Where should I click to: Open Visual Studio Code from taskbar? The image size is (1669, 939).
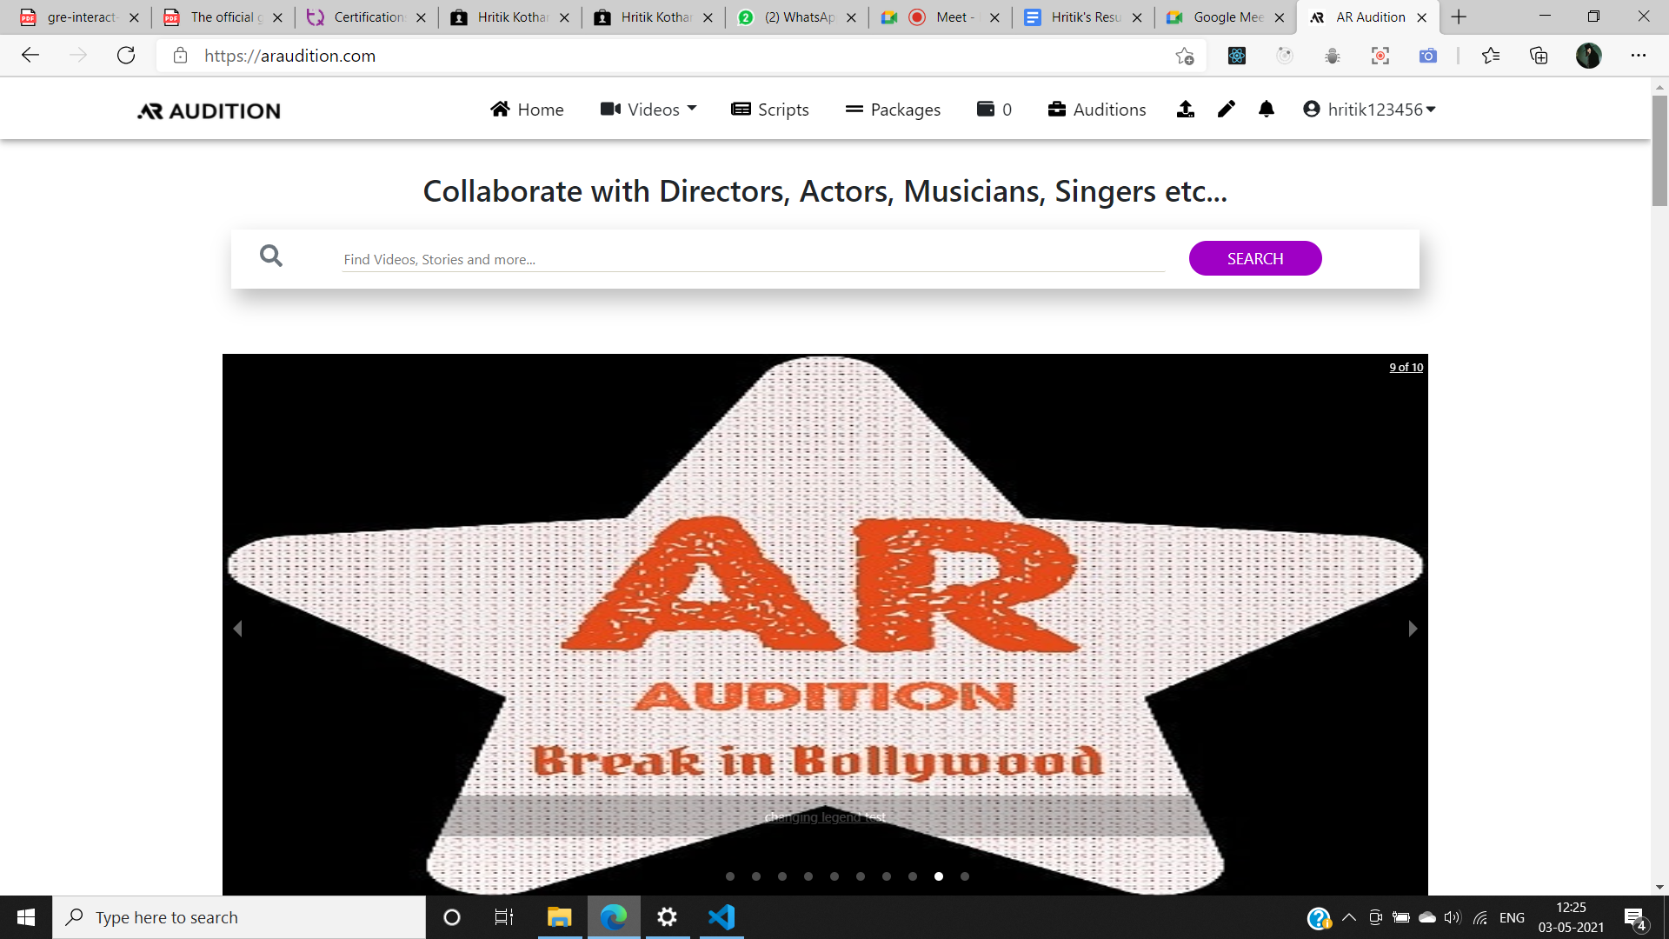pos(721,917)
